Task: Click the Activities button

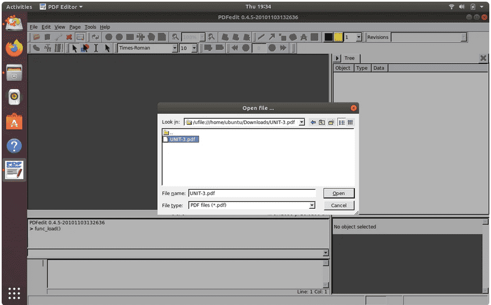Action: tap(19, 7)
